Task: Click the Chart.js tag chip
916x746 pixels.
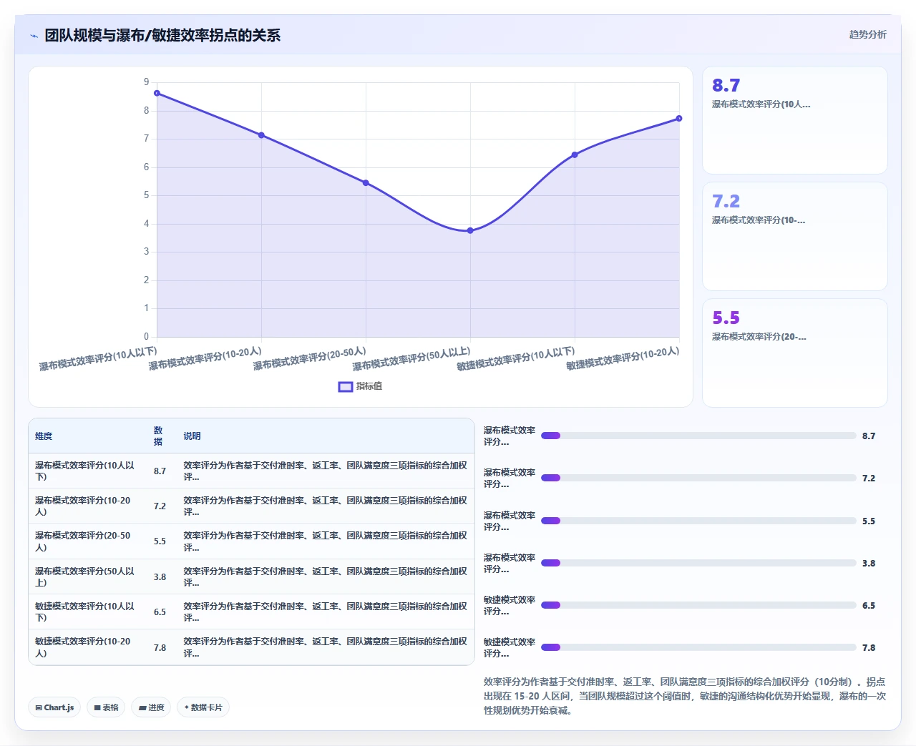Action: [x=54, y=707]
